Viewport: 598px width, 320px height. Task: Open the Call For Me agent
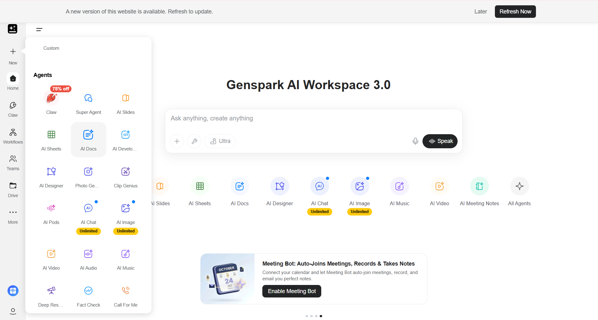pyautogui.click(x=125, y=291)
